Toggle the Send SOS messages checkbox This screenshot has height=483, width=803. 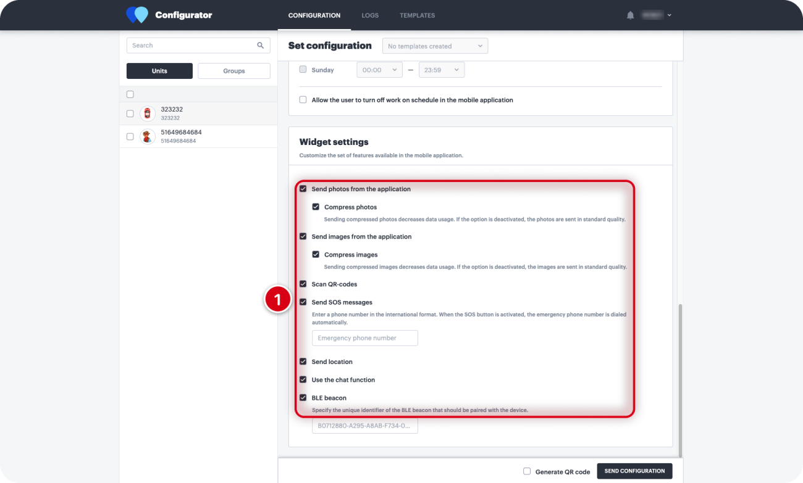click(x=303, y=302)
